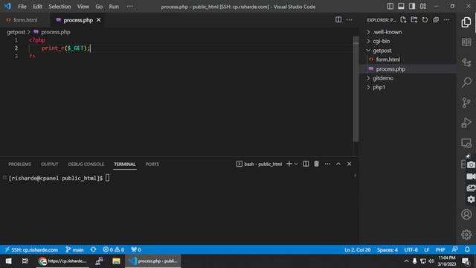476x268 pixels.
Task: Collapse all folders in Explorer
Action: [x=436, y=20]
